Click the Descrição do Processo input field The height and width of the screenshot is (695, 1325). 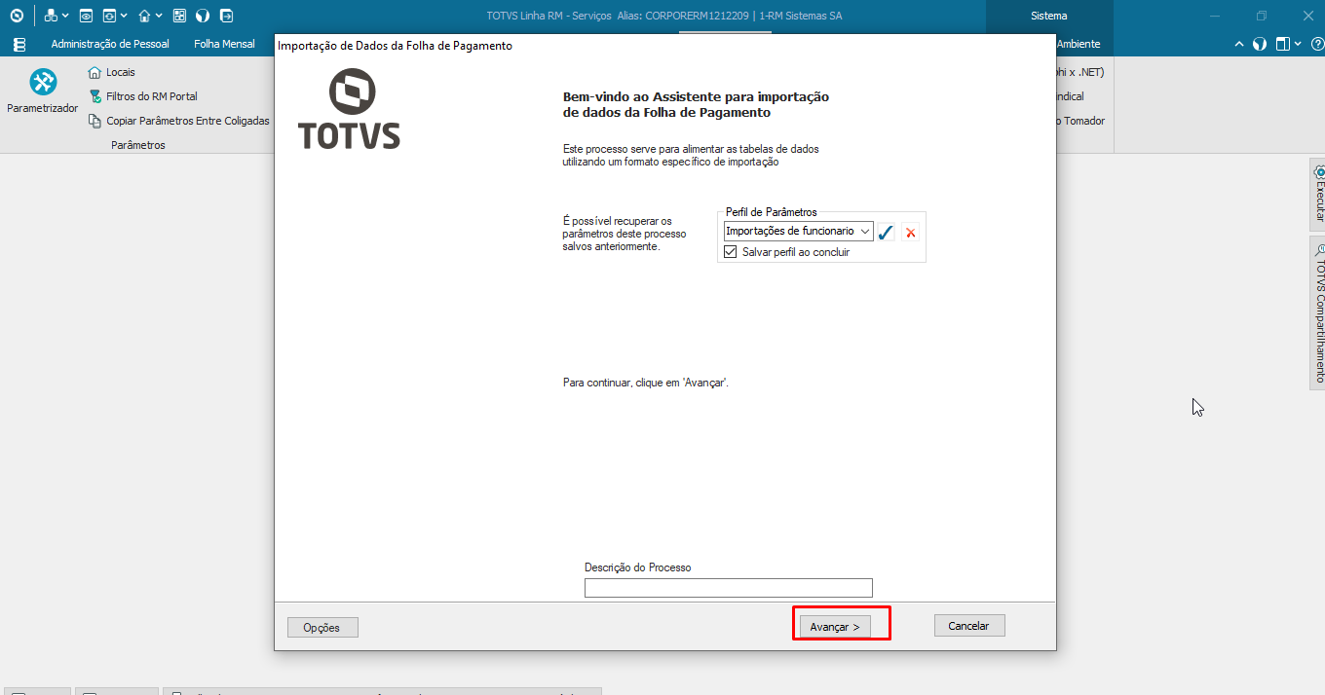[x=729, y=588]
